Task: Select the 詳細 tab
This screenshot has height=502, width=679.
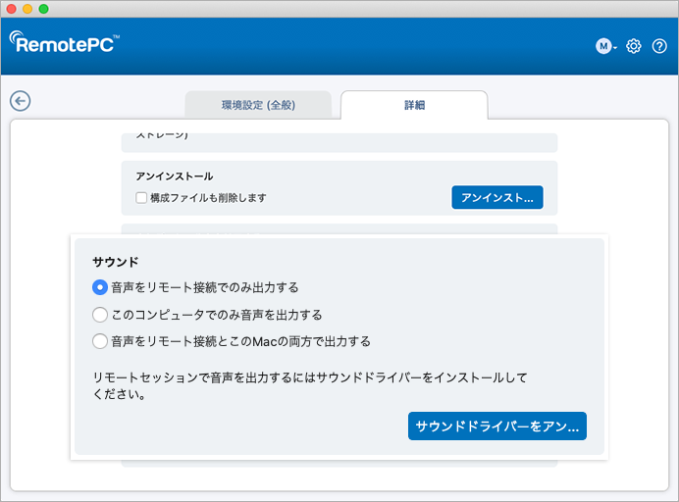Action: tap(414, 105)
